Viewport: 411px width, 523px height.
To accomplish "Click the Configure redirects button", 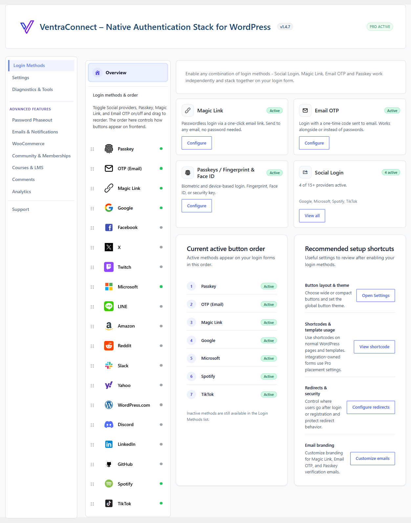I will pyautogui.click(x=371, y=407).
